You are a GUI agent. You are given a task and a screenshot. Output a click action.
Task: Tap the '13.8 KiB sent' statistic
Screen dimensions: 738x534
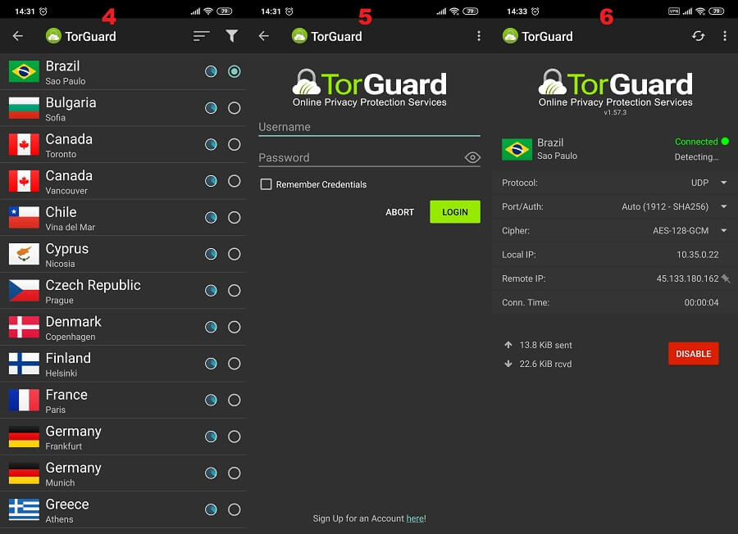coord(545,345)
